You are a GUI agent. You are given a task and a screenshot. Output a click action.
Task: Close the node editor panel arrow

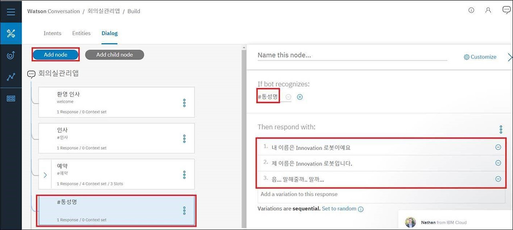(510, 57)
